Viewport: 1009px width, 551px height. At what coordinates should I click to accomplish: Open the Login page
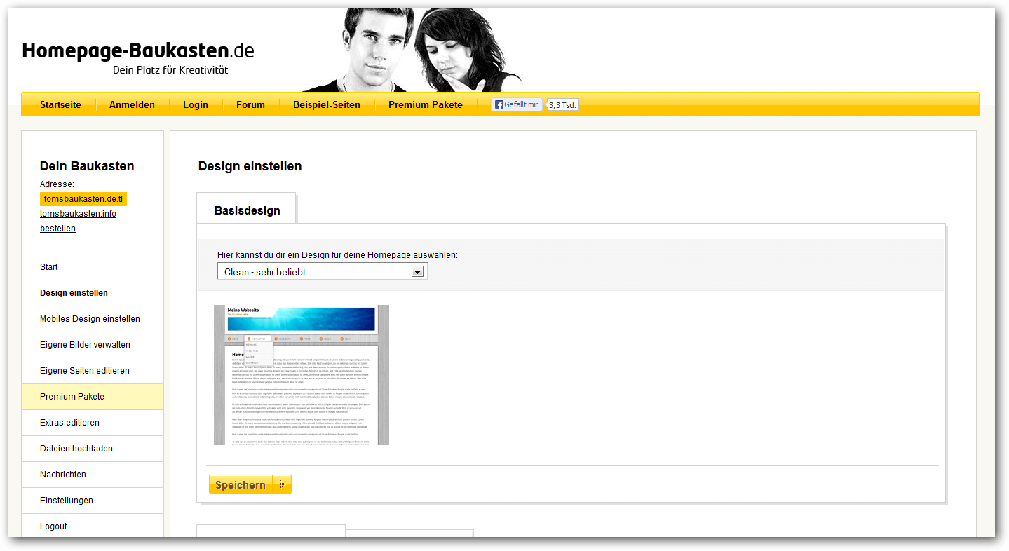coord(196,104)
